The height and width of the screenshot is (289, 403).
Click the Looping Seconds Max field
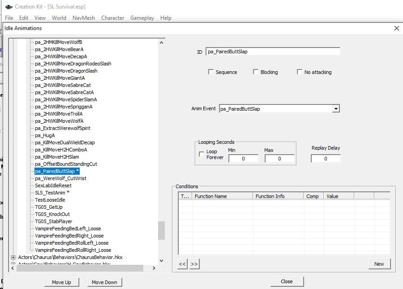click(x=279, y=159)
